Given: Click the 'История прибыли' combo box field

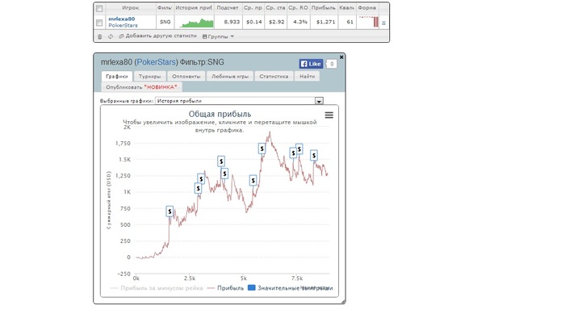Looking at the screenshot, I should [x=239, y=101].
